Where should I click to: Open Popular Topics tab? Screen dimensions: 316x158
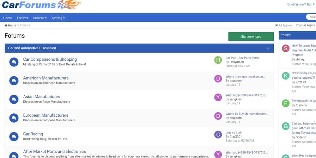(x=305, y=25)
